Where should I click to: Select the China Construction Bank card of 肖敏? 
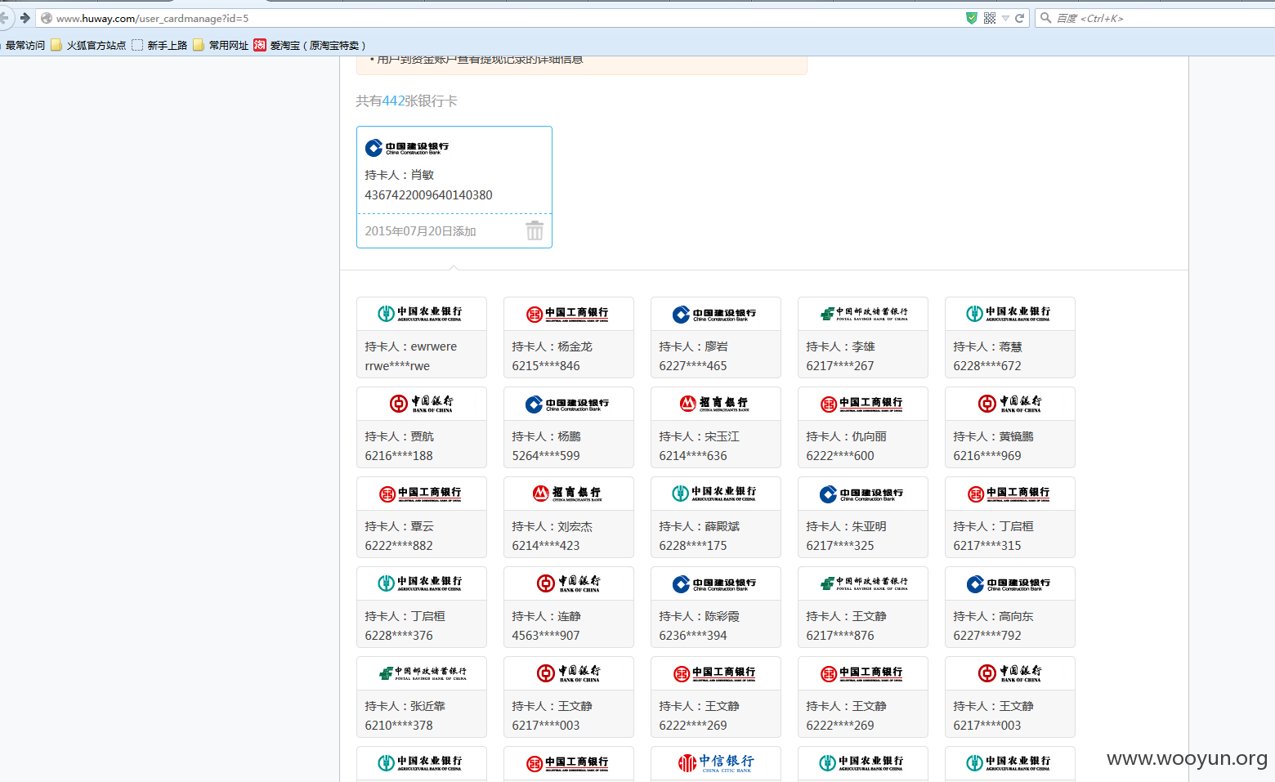(454, 187)
